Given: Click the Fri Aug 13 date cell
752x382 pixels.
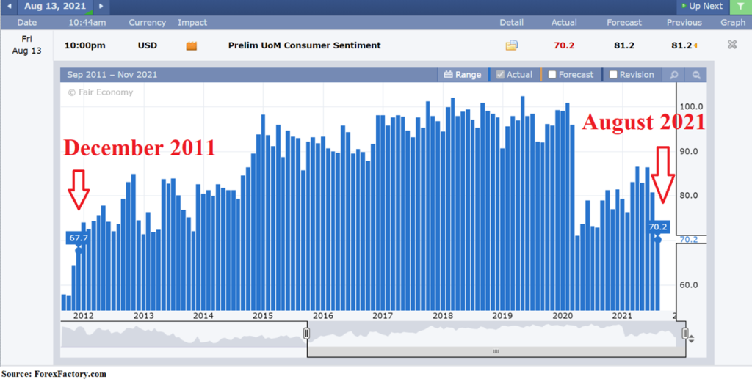Looking at the screenshot, I should pyautogui.click(x=27, y=45).
